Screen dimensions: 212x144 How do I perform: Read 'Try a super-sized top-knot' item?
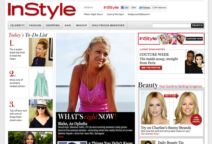click(17, 54)
